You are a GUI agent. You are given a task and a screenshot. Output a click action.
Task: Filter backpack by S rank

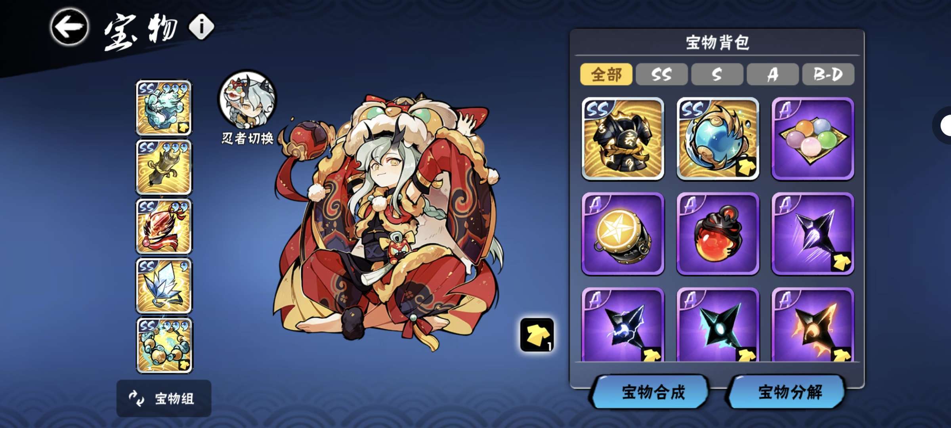[717, 74]
